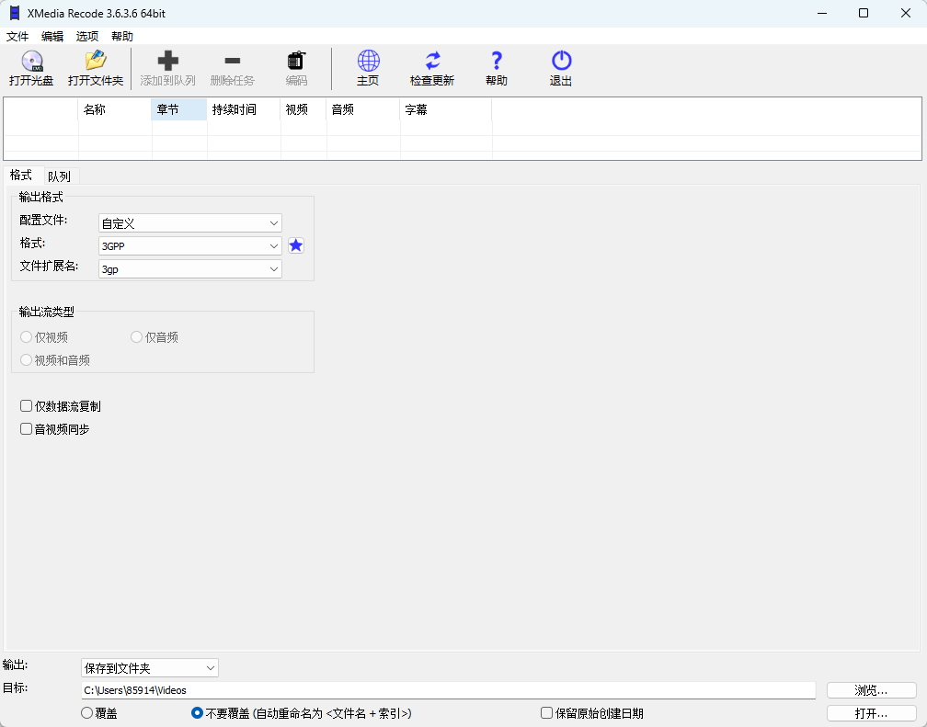The height and width of the screenshot is (727, 927).
Task: Open the 选项 menu
Action: (x=86, y=37)
